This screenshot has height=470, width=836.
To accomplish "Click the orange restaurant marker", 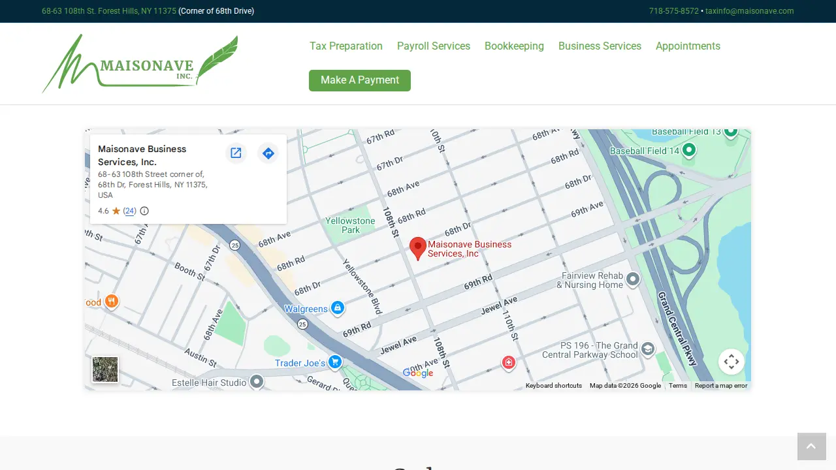I will click(112, 302).
